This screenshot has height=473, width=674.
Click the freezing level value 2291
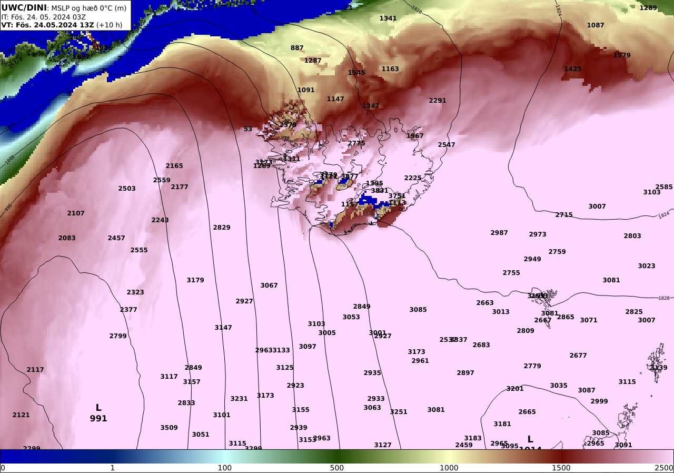coord(438,101)
